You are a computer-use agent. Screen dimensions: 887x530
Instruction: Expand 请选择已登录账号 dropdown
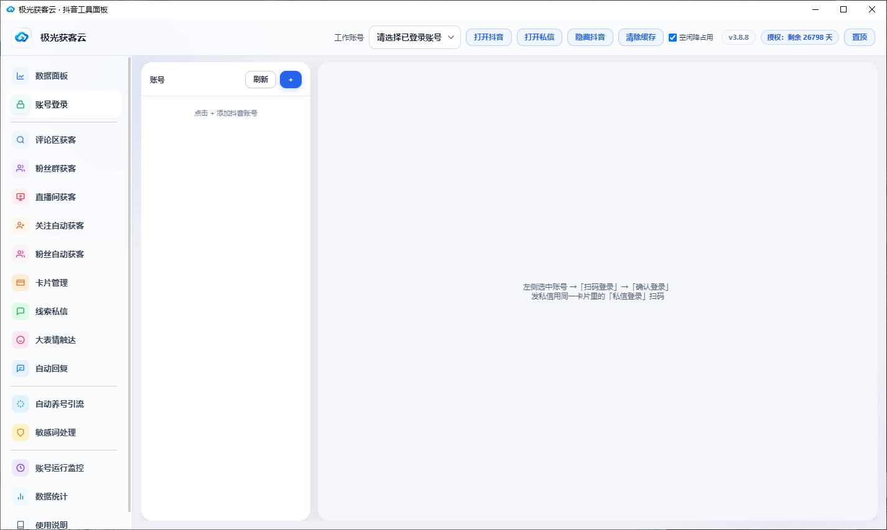tap(415, 37)
